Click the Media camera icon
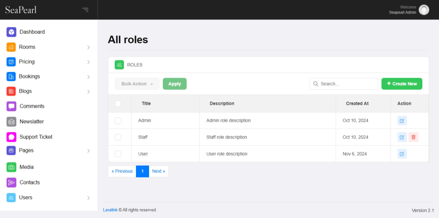 point(11,167)
